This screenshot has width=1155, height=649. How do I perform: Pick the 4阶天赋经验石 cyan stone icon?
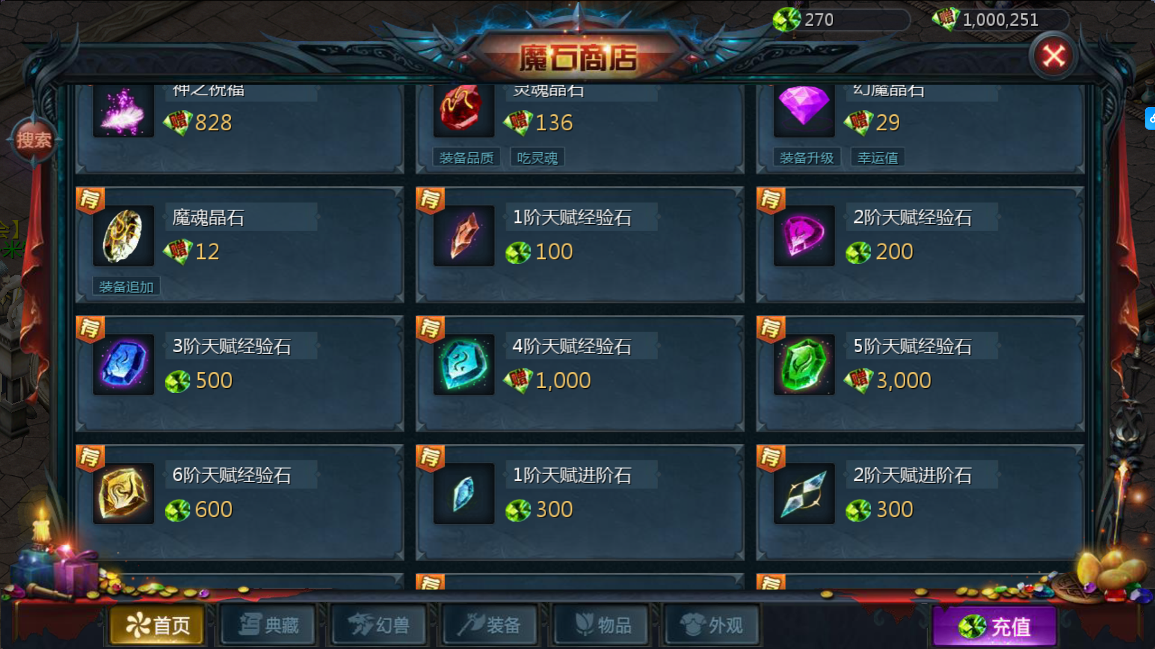point(464,365)
